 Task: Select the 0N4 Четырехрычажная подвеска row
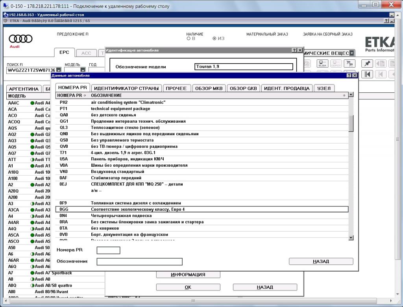tap(202, 216)
